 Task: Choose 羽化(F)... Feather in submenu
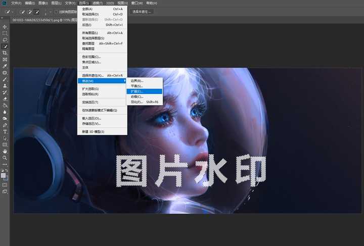[145, 102]
